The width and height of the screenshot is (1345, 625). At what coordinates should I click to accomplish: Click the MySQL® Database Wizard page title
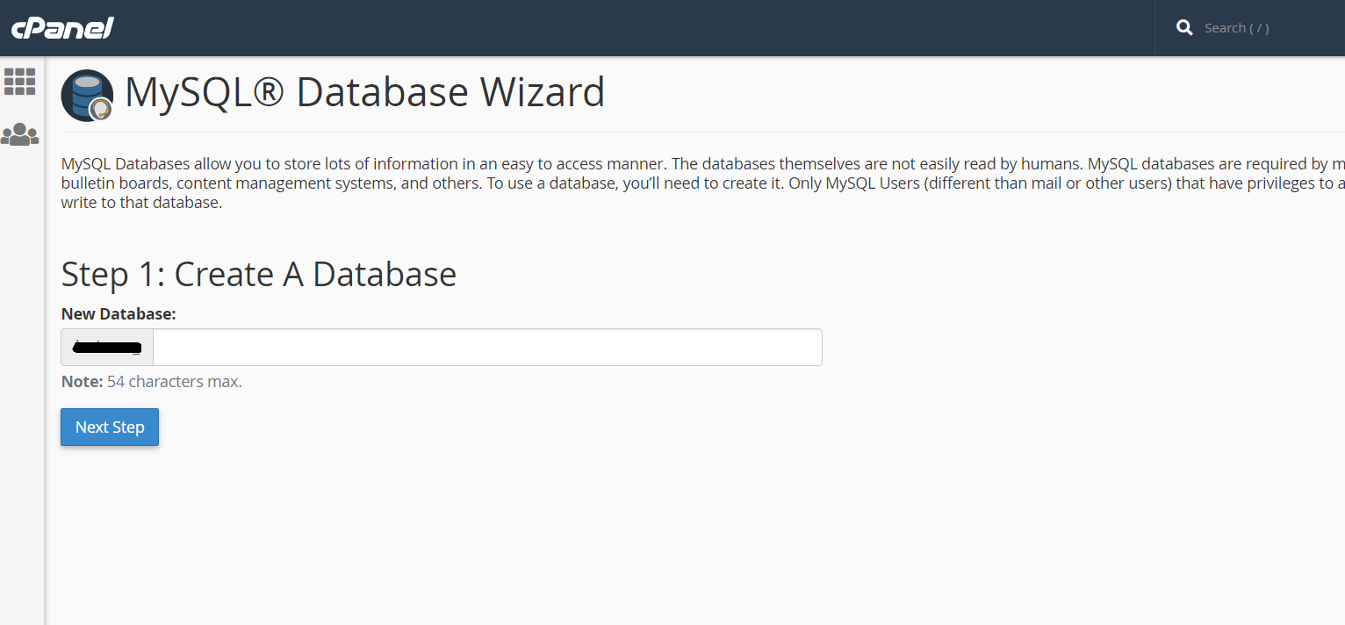[x=364, y=93]
